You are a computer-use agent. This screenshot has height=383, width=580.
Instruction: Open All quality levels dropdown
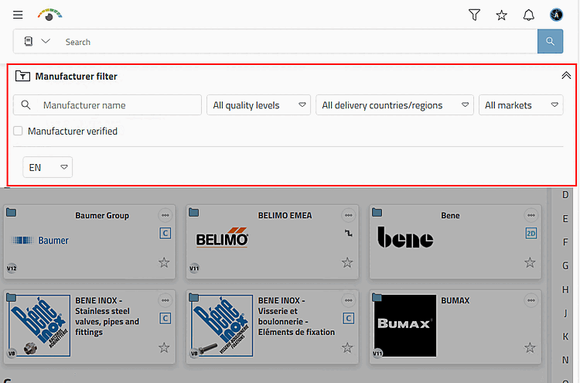click(x=258, y=105)
